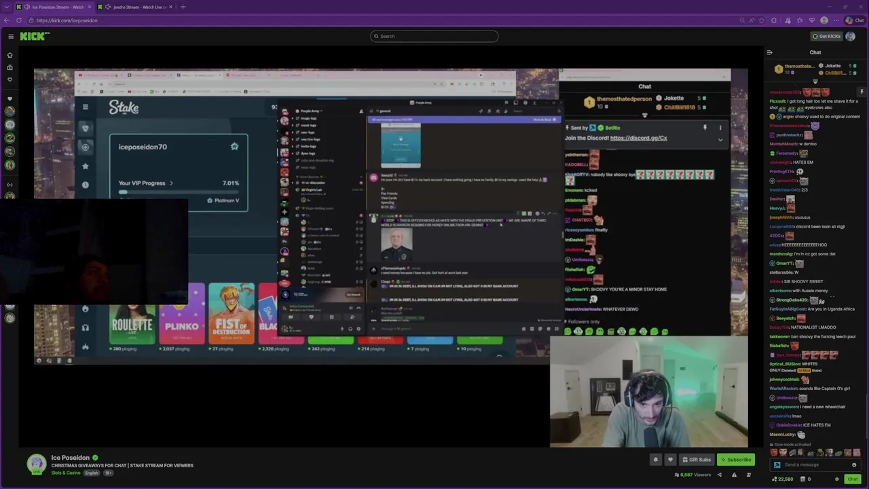Switch to Ice Poseidon Stream browser tab

[54, 7]
